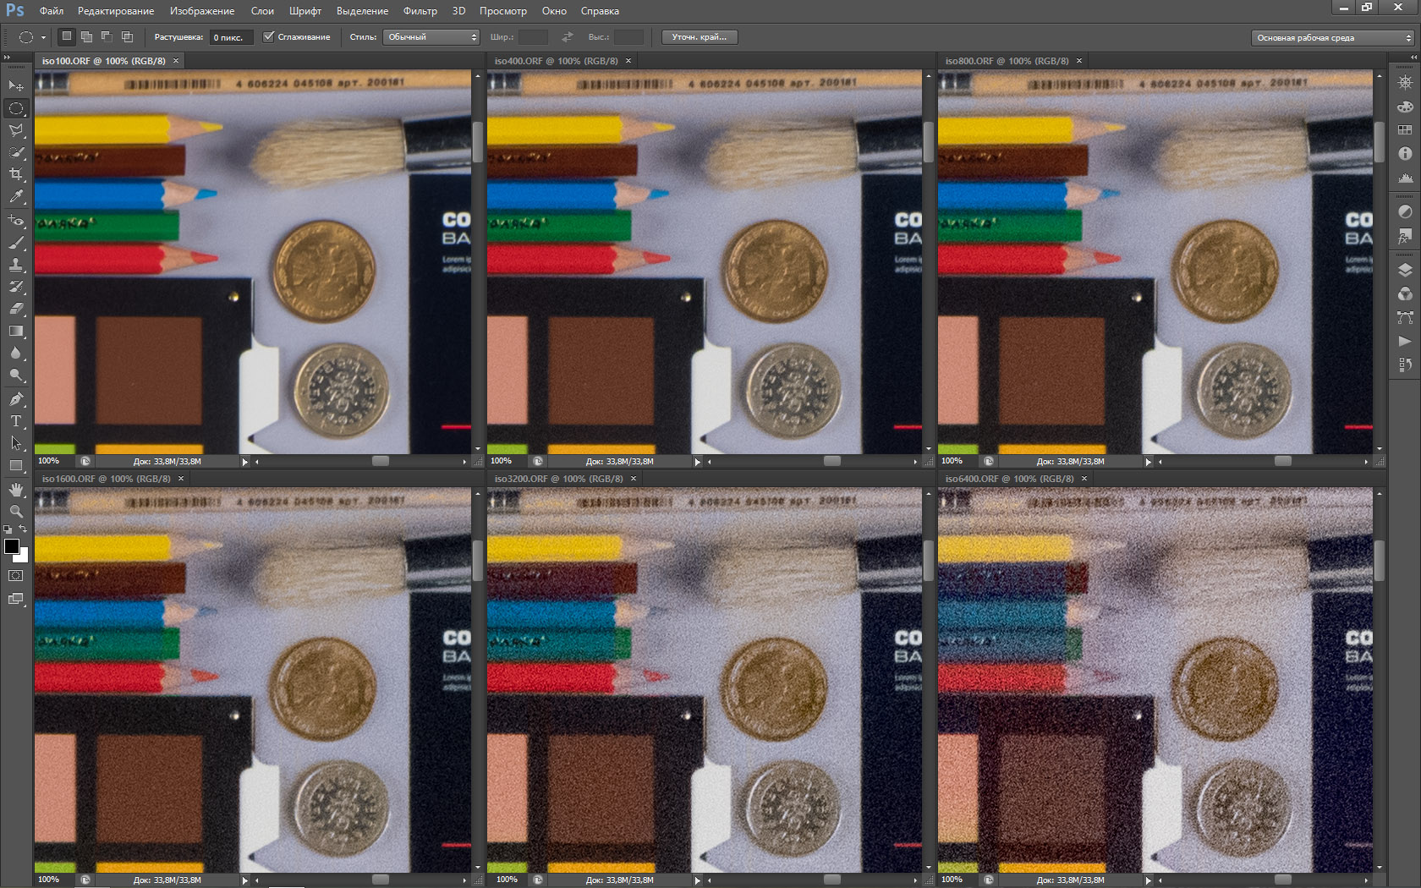This screenshot has height=888, width=1421.
Task: Click the foreground color swatch
Action: coord(12,546)
